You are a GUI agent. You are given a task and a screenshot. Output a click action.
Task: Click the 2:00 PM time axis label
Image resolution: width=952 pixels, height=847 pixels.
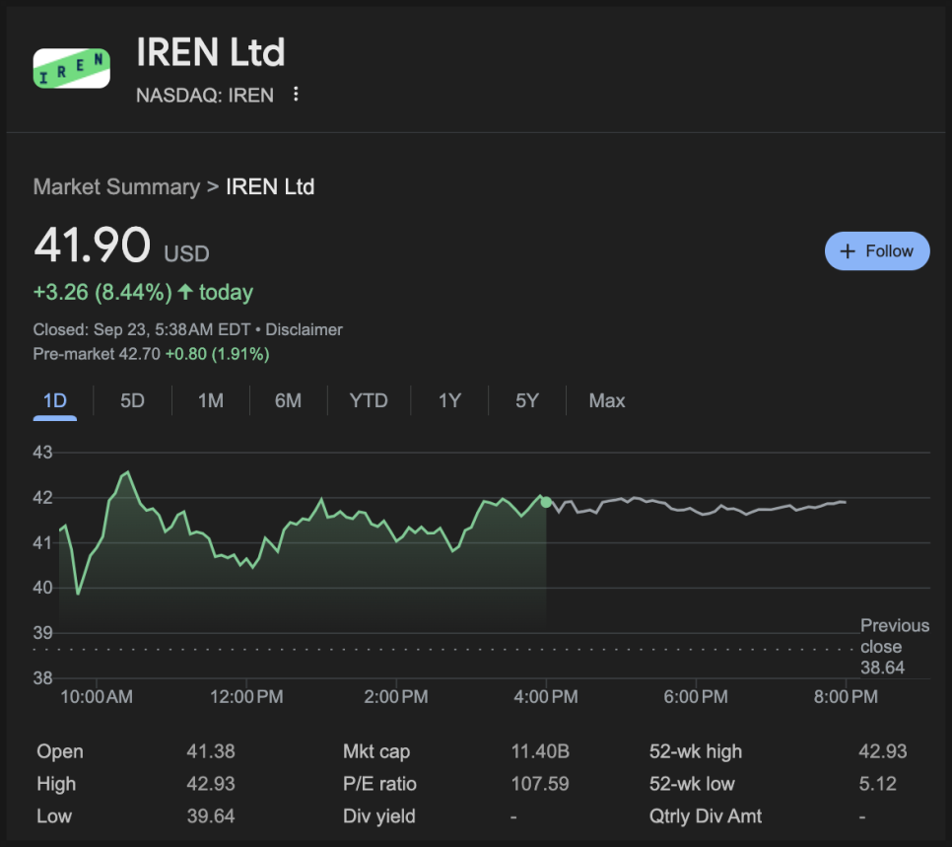click(396, 696)
